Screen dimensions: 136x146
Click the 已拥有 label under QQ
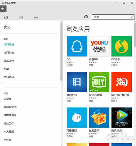(x=69, y=65)
